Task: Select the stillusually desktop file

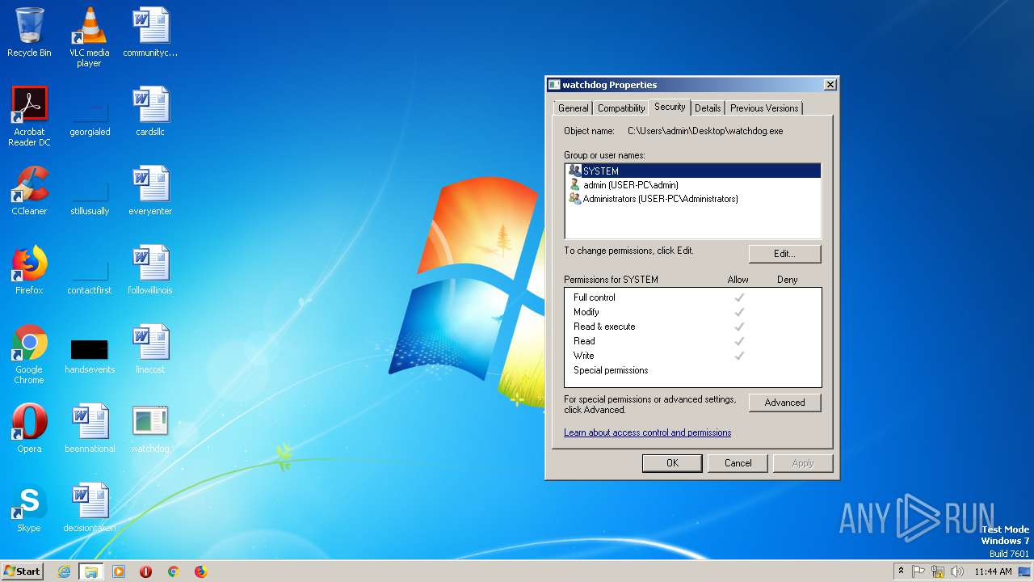Action: pyautogui.click(x=90, y=196)
